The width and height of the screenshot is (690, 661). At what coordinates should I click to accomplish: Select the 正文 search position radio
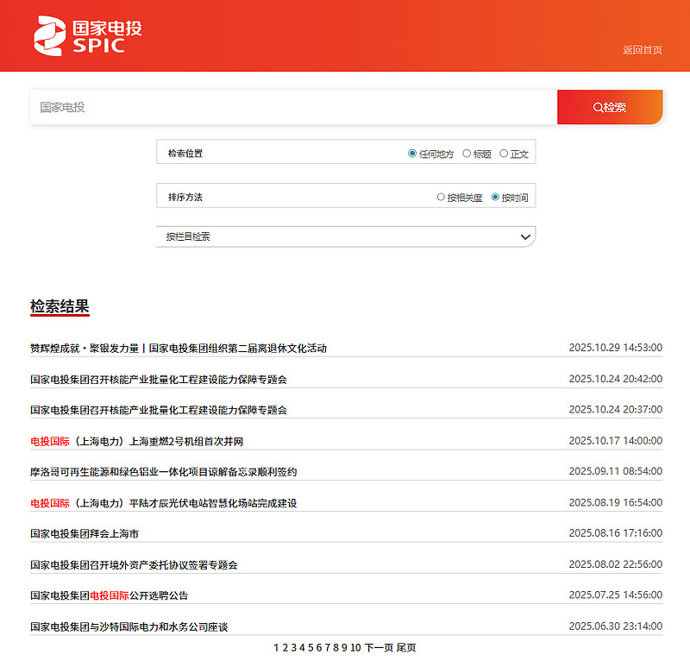[x=504, y=154]
